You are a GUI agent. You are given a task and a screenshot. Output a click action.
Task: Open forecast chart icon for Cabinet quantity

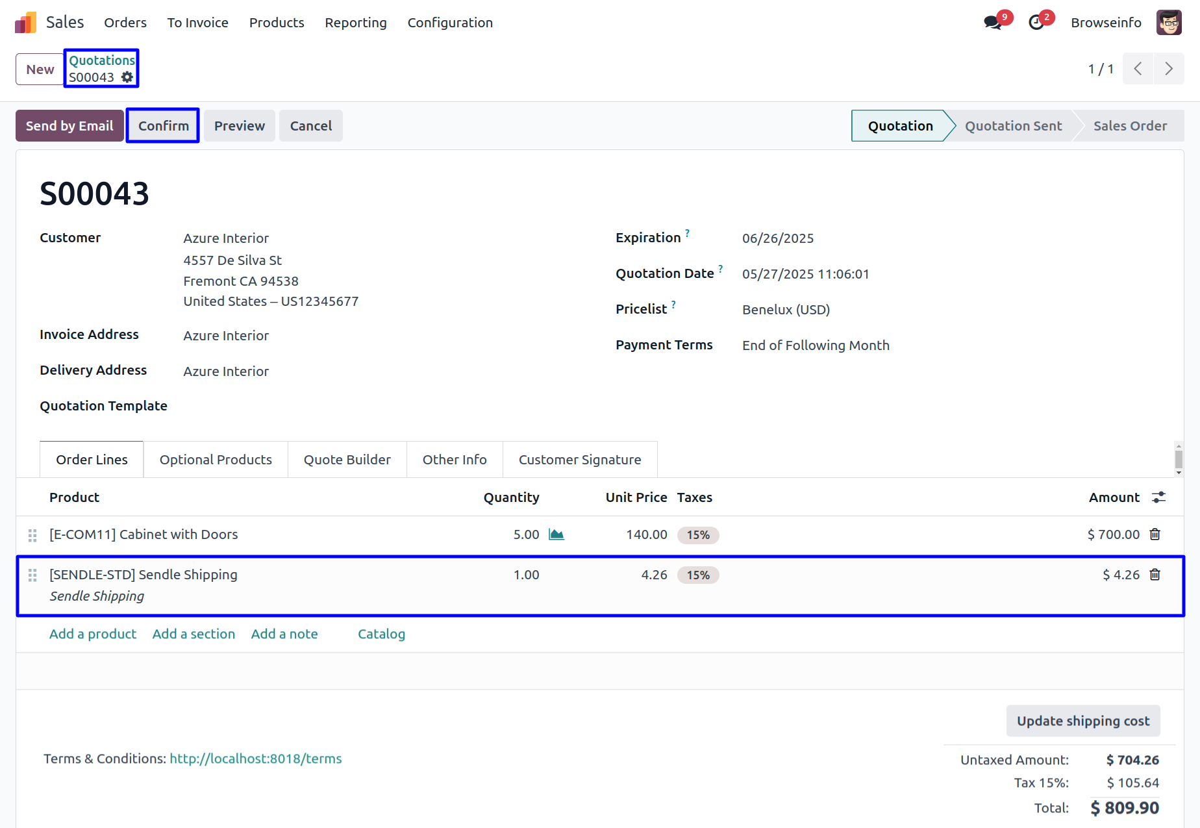(556, 534)
